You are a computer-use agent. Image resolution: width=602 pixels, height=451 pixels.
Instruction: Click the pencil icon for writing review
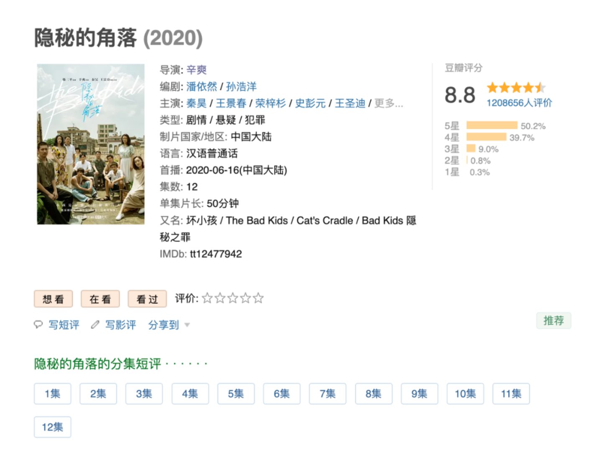point(95,325)
